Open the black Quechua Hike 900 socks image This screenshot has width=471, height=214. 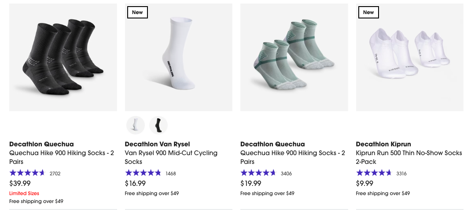click(x=63, y=57)
